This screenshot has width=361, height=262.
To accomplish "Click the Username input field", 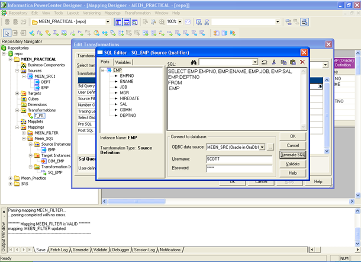I will pyautogui.click(x=239, y=159).
